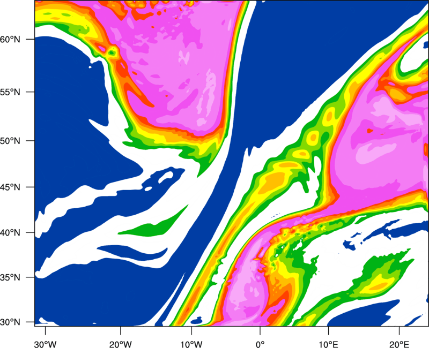Click the 0° longitude label
The height and width of the screenshot is (348, 429).
(260, 344)
